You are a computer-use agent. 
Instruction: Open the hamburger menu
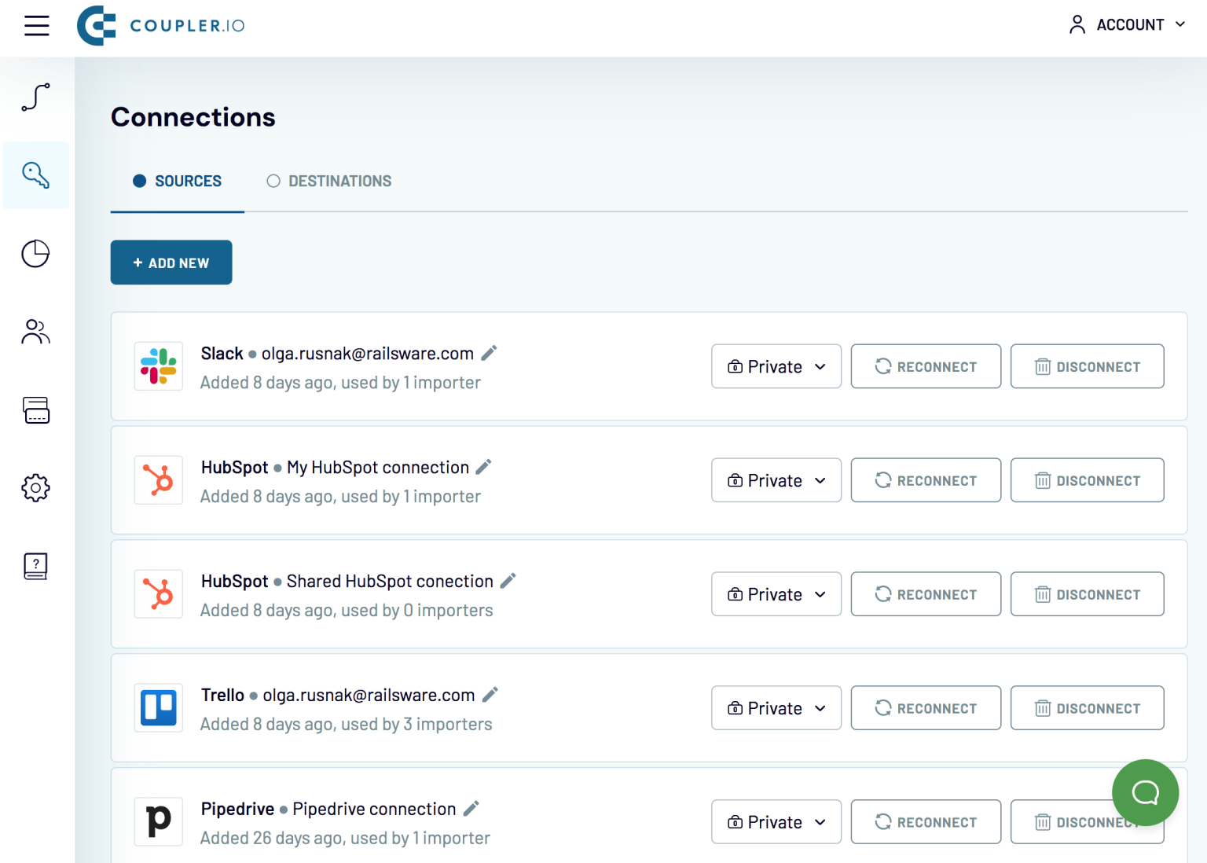pos(36,25)
